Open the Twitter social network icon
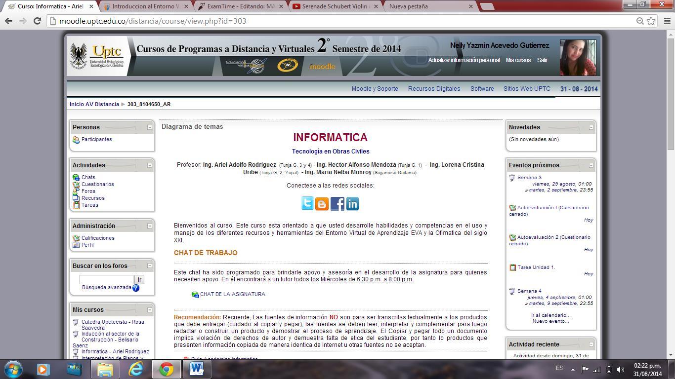The image size is (675, 379). click(307, 203)
